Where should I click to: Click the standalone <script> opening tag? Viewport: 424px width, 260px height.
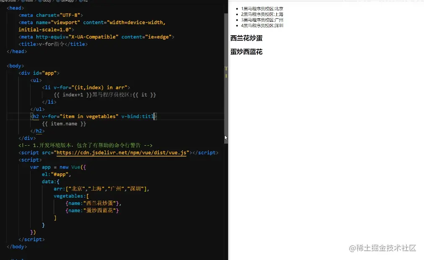[30, 160]
